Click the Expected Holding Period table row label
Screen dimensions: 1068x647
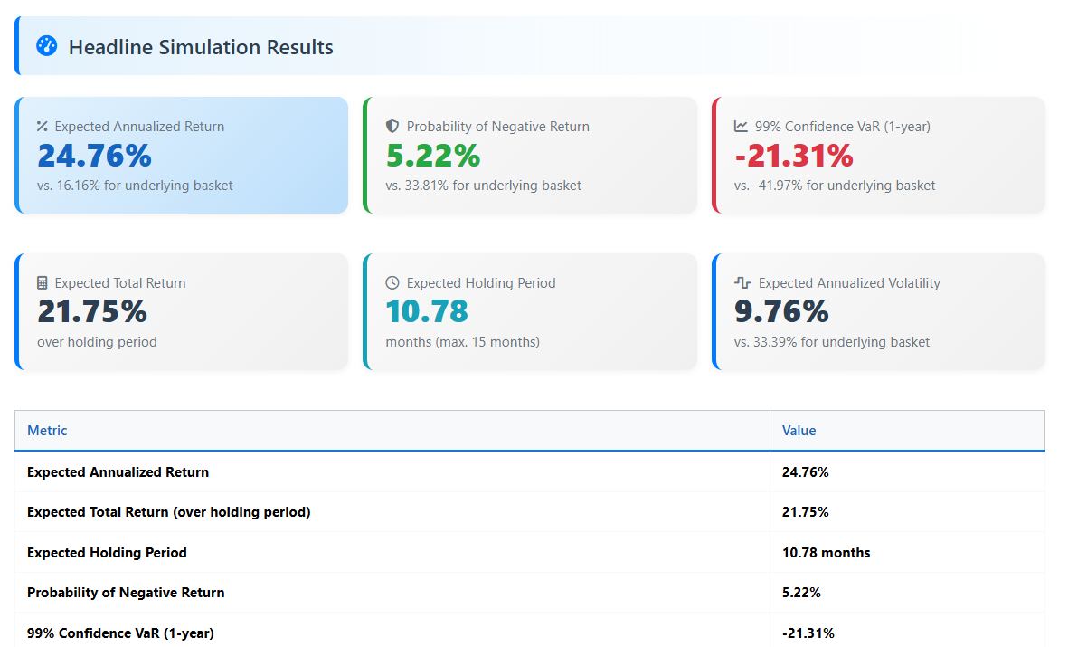[x=107, y=552]
